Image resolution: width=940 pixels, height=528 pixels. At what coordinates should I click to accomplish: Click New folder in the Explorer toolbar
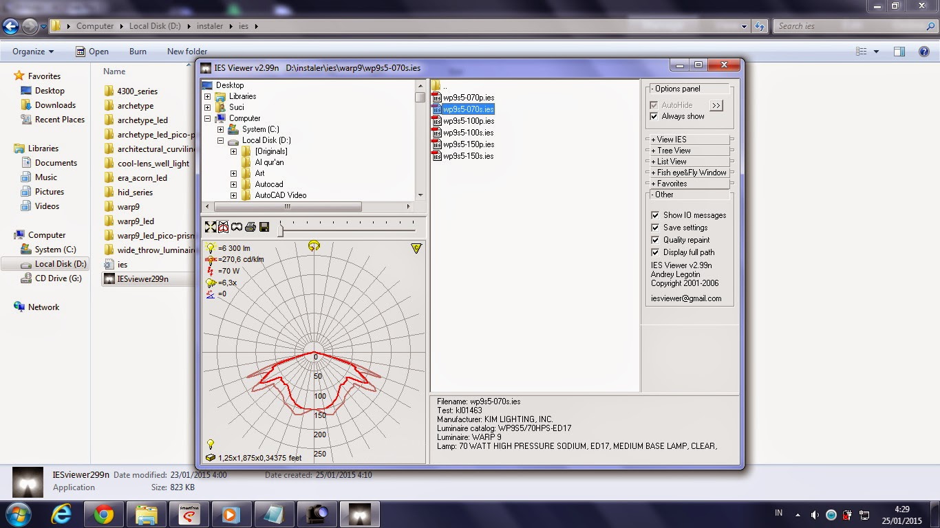pyautogui.click(x=186, y=51)
